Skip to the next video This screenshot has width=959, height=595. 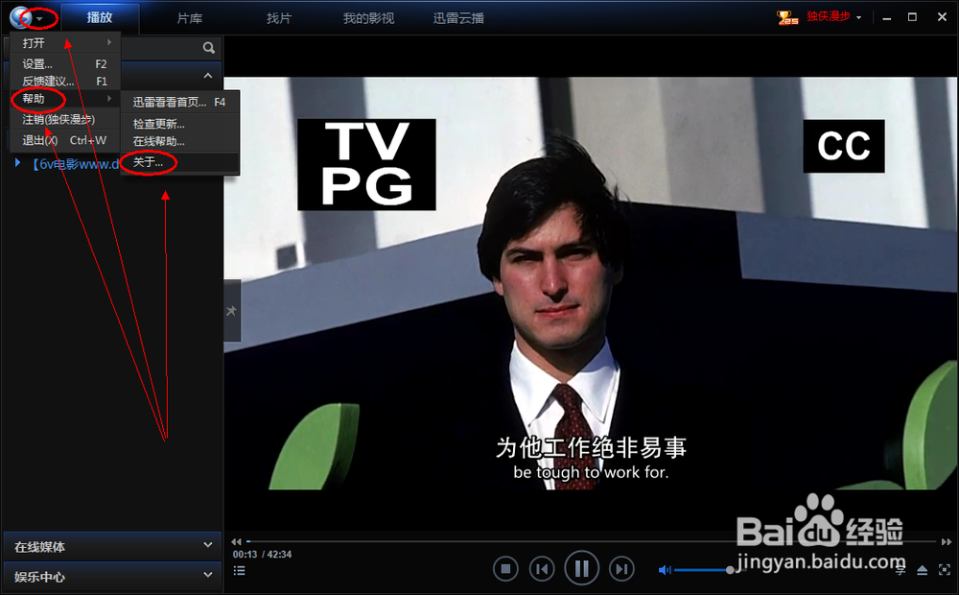coord(620,568)
